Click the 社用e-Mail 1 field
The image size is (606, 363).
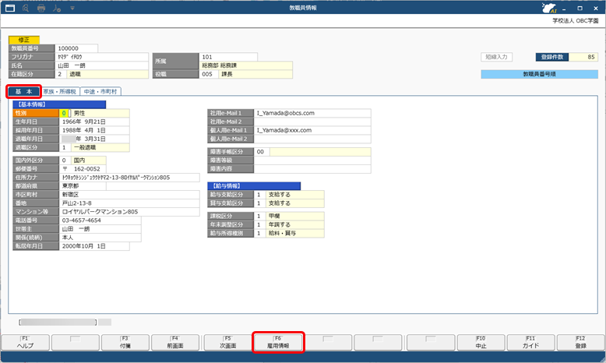pos(312,113)
